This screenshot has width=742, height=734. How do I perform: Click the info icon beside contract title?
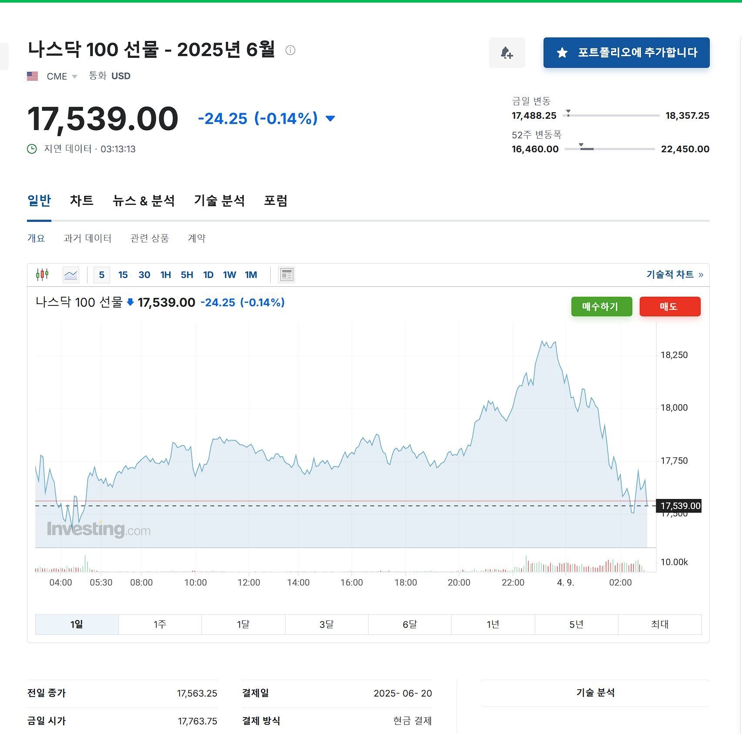coord(290,50)
